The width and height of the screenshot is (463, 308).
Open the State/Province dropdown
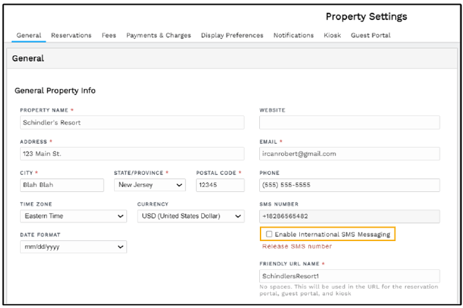click(x=150, y=185)
